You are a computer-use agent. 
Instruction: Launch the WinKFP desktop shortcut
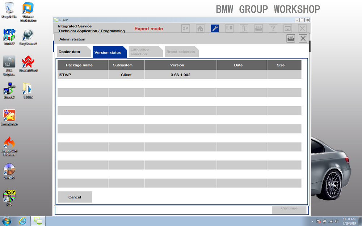pos(9,37)
